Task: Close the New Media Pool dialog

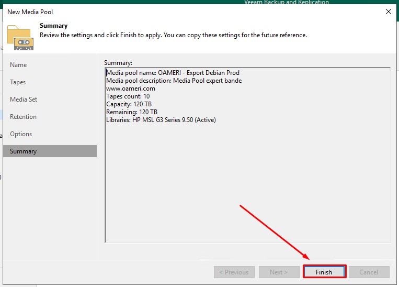Action: [388, 12]
